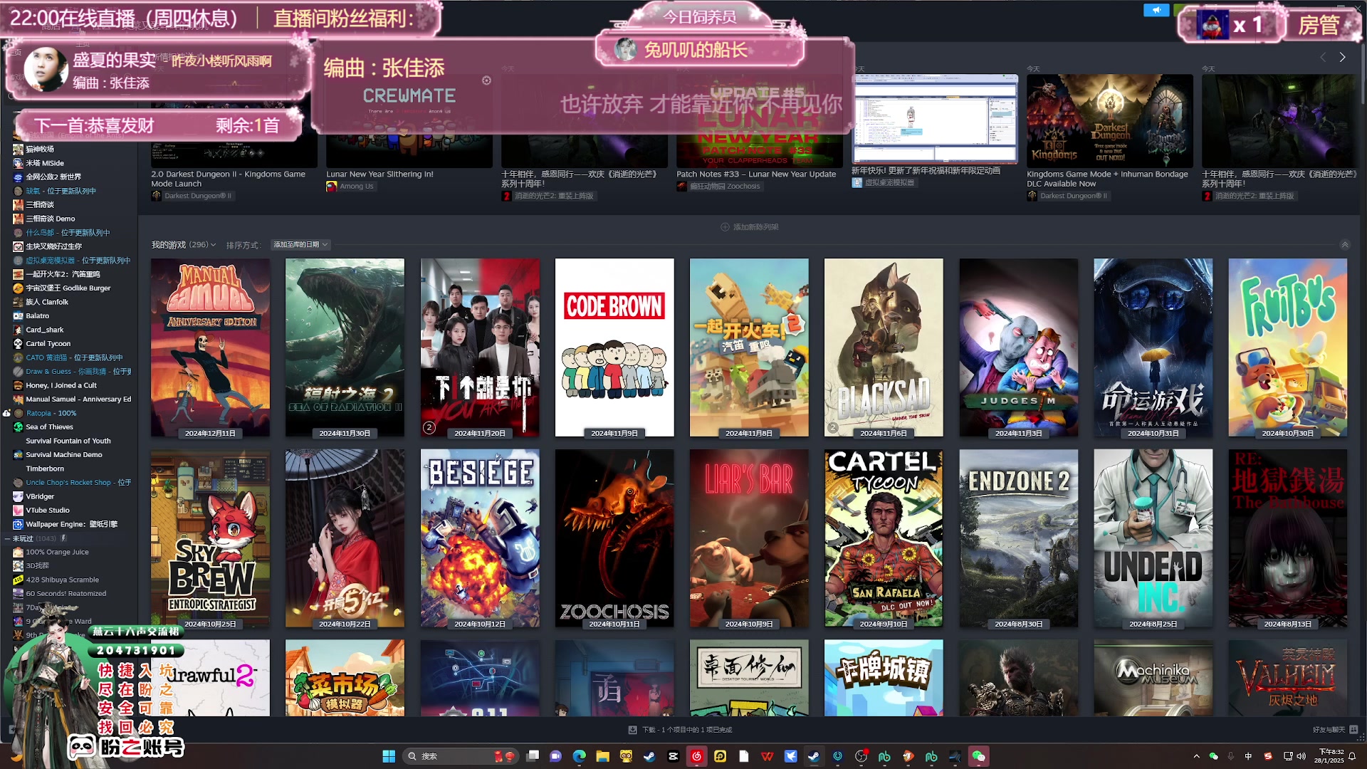The image size is (1367, 769).
Task: Expand the 我的游戏 (296) shelf dropdown
Action: 183,245
